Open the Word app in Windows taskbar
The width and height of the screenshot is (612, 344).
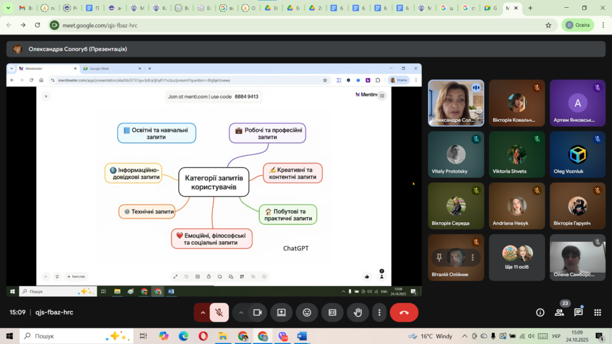[x=302, y=336]
